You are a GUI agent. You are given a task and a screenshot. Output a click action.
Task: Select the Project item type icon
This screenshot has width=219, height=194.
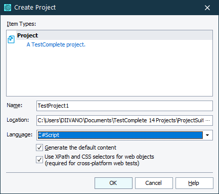coord(11,39)
